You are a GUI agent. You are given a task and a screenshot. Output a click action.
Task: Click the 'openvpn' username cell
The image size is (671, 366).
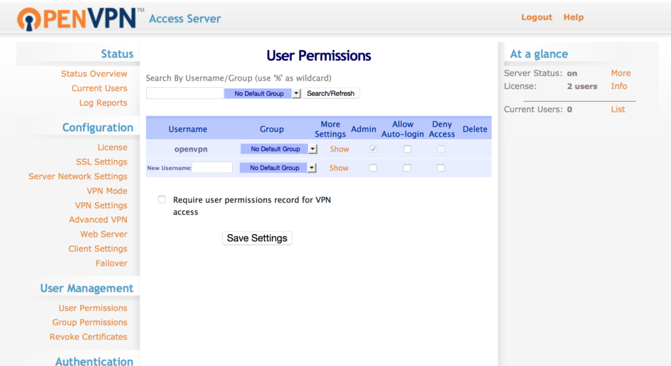point(191,149)
